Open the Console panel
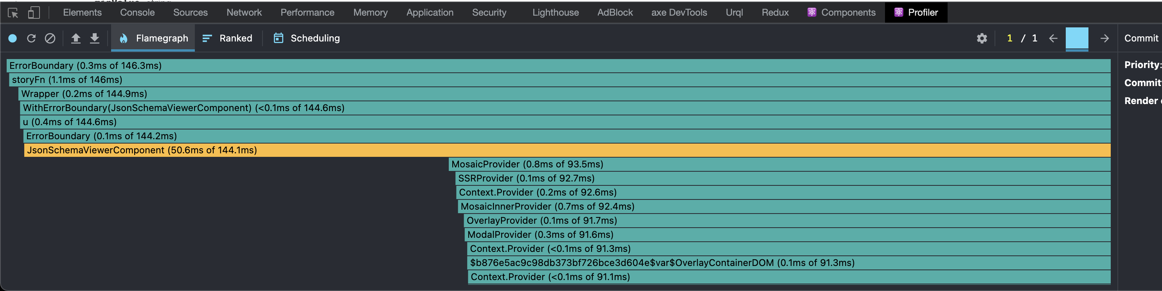Screen dimensions: 1162x291 [137, 13]
